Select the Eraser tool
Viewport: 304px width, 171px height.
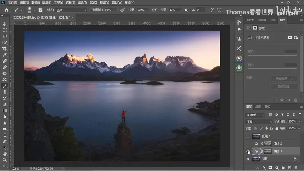(x=5, y=104)
